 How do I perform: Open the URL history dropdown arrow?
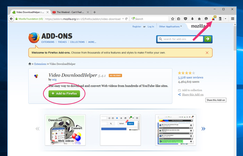tap(123, 19)
